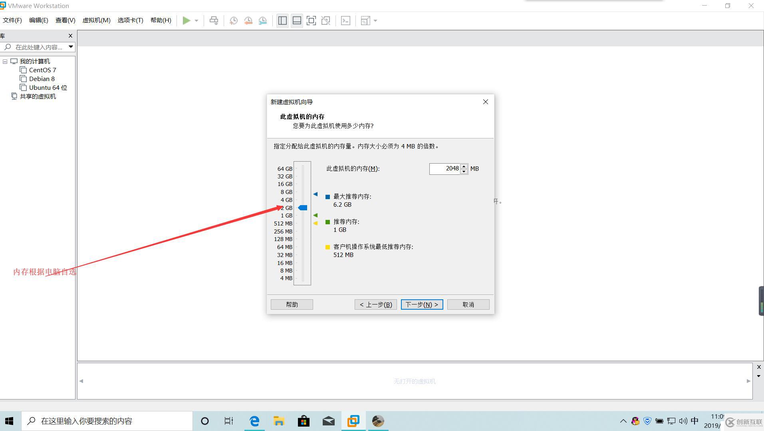Click the memory value field showing 2048

(445, 169)
